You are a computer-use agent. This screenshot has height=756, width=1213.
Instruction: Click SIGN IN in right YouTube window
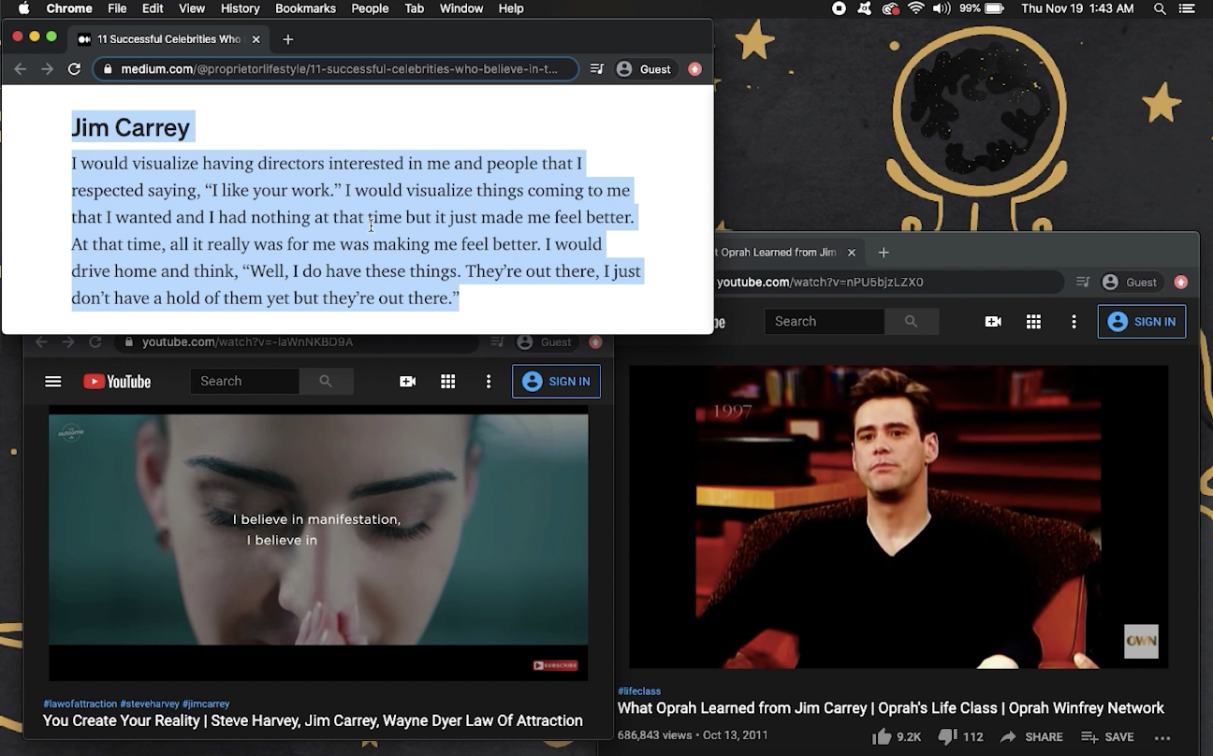pyautogui.click(x=1142, y=322)
